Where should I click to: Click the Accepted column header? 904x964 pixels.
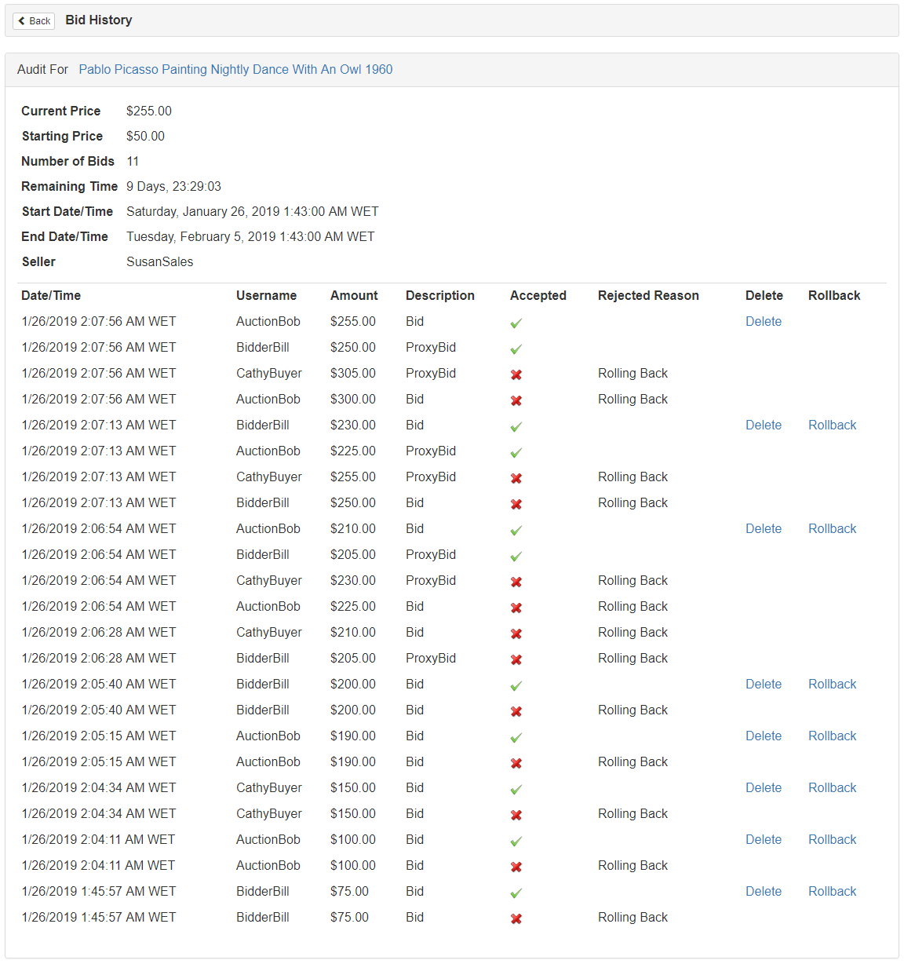point(538,295)
